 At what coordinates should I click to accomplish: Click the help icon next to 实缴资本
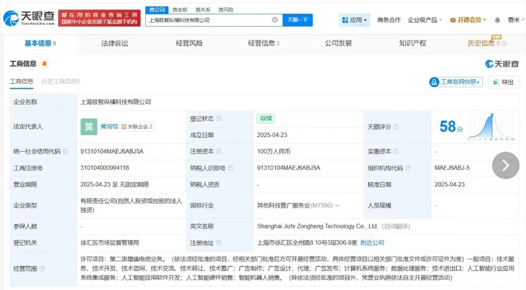pos(396,152)
